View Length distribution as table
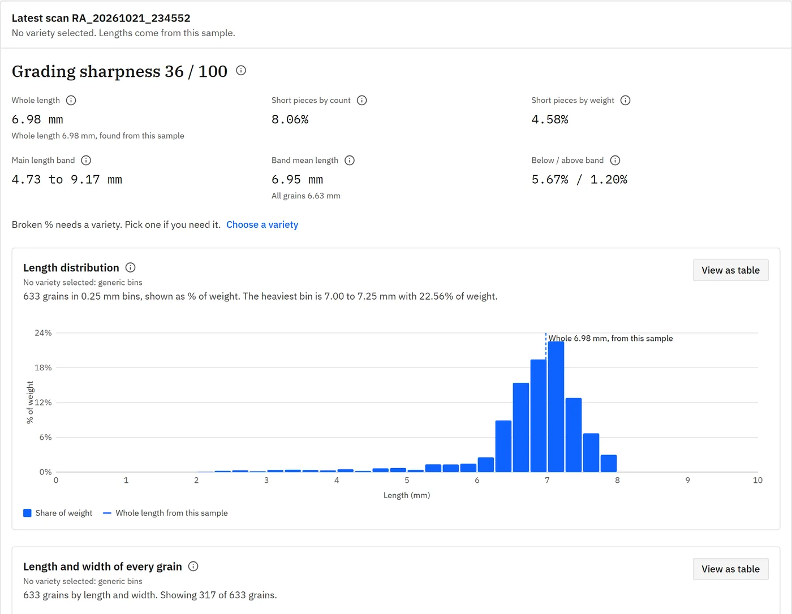Screen dimensions: 792x614 (x=730, y=270)
